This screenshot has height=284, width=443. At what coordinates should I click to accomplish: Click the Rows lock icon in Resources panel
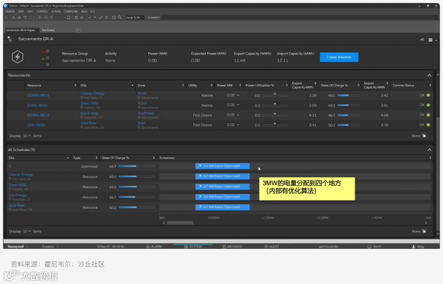click(424, 136)
